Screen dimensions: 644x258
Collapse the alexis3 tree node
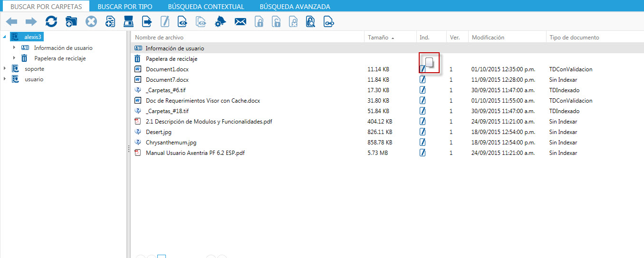(x=5, y=37)
